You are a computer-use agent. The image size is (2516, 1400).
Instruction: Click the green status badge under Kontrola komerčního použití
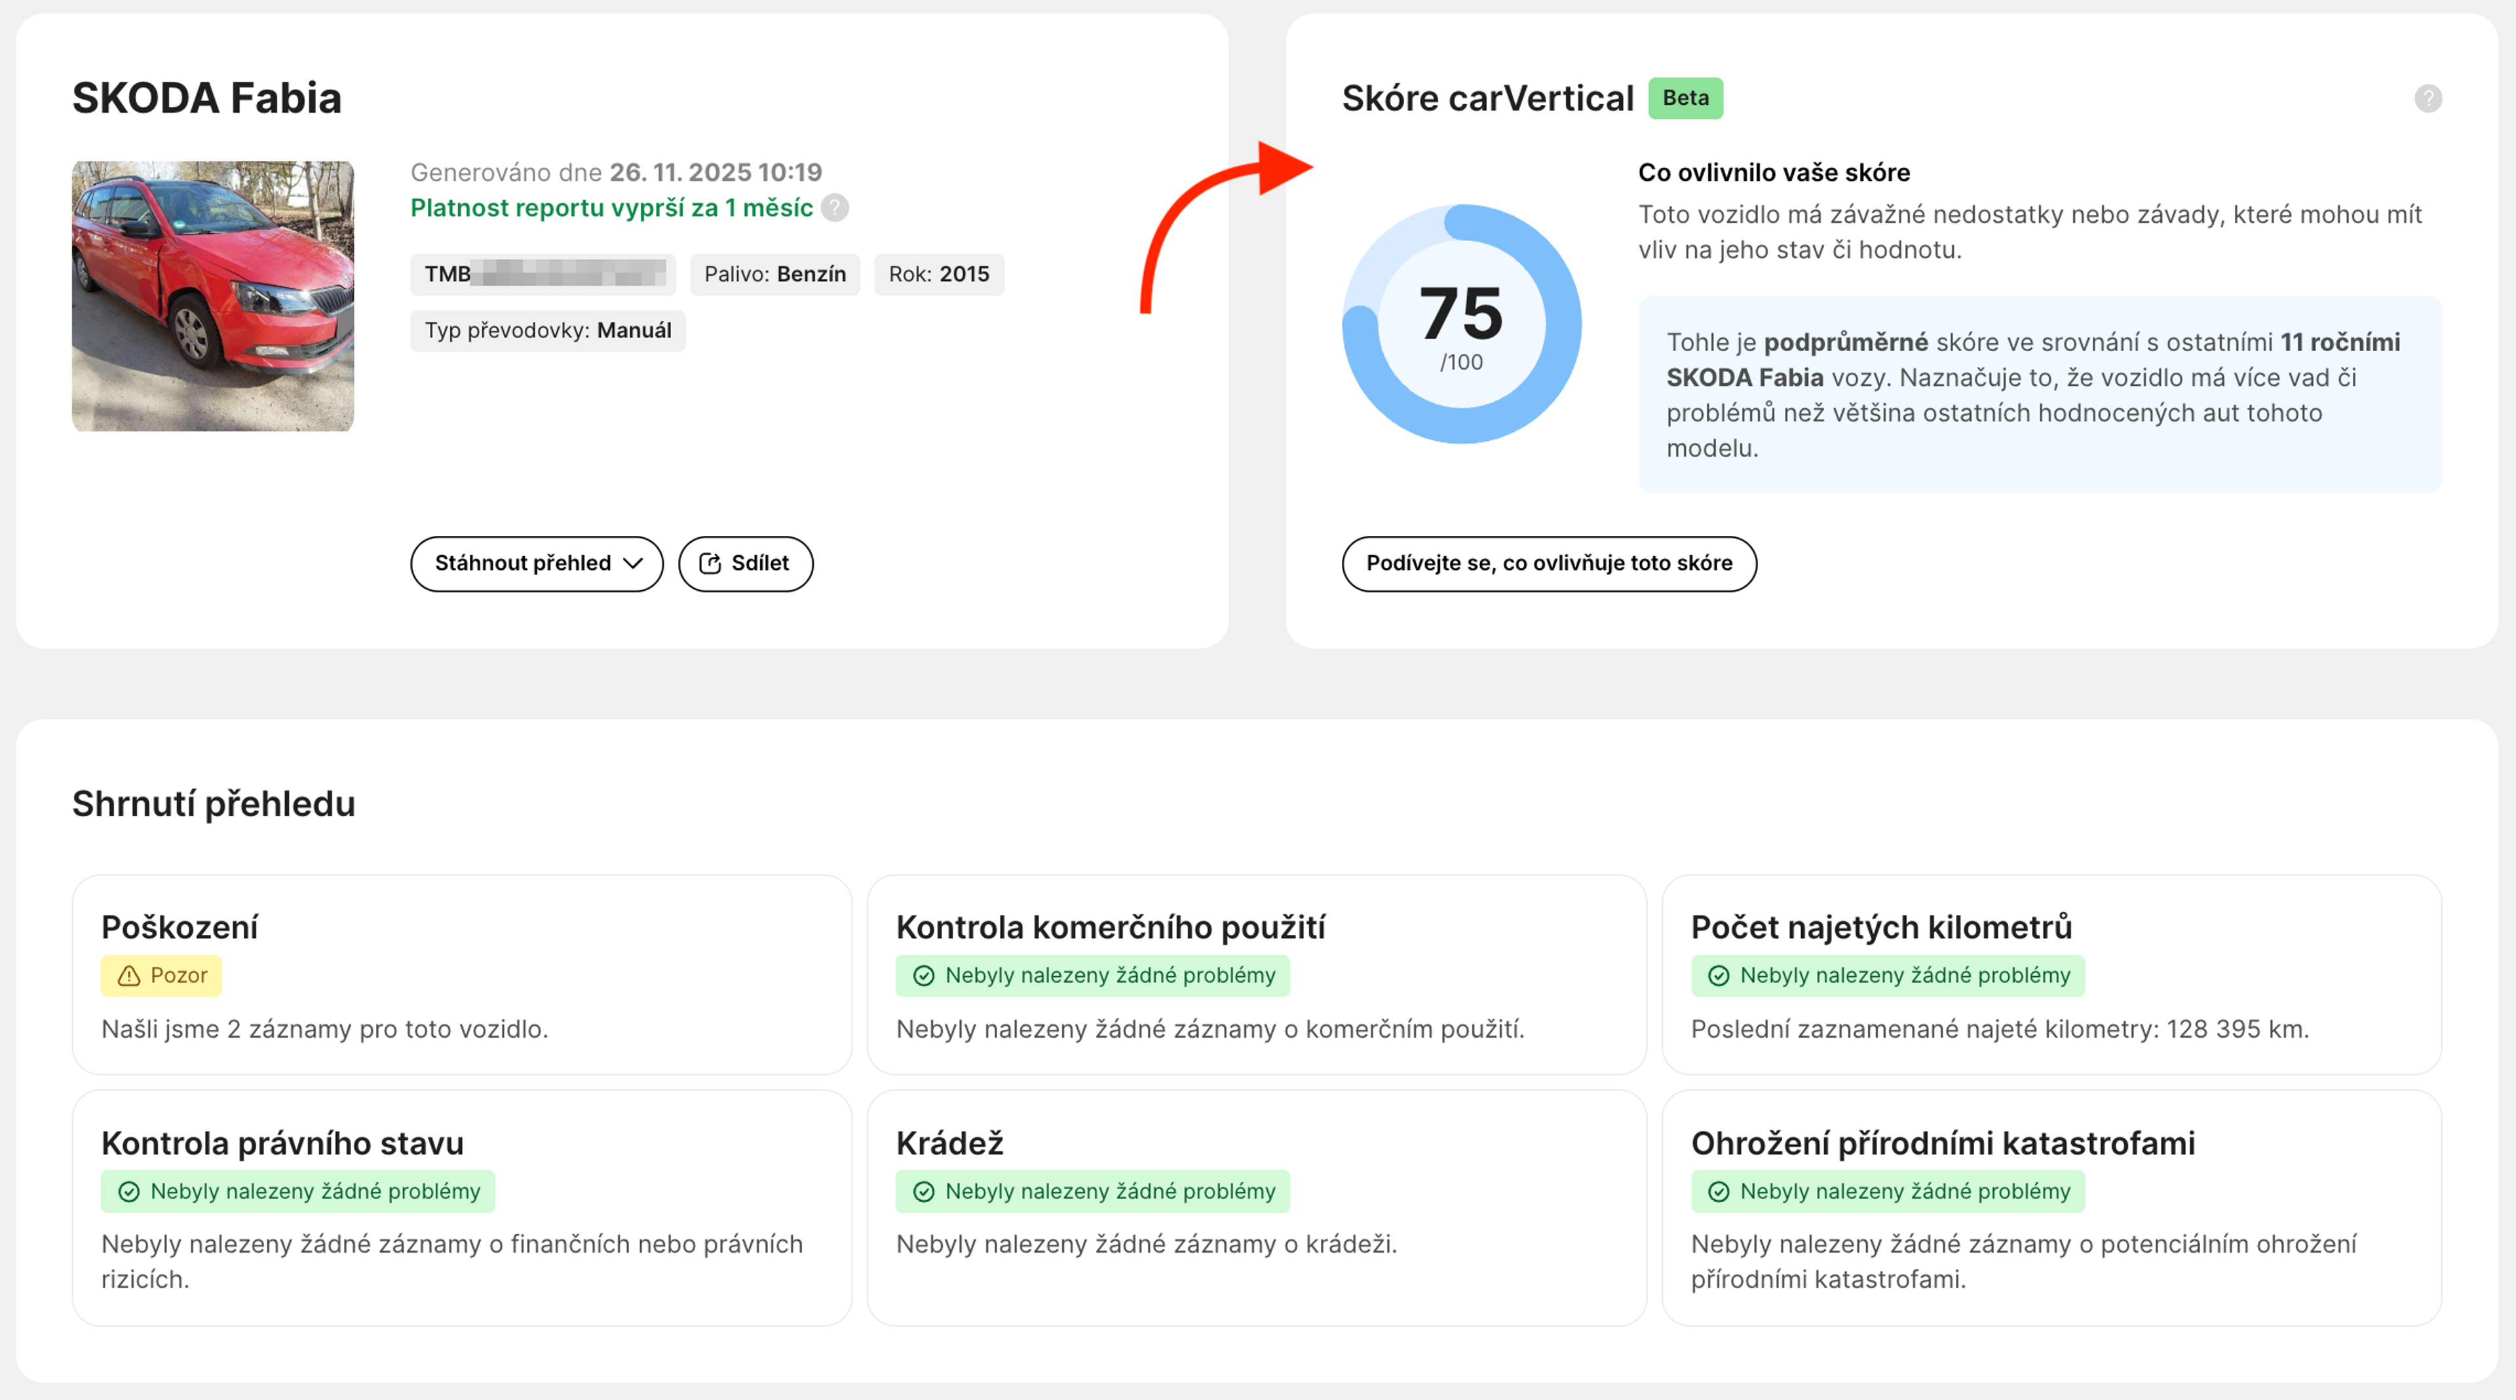tap(1093, 975)
